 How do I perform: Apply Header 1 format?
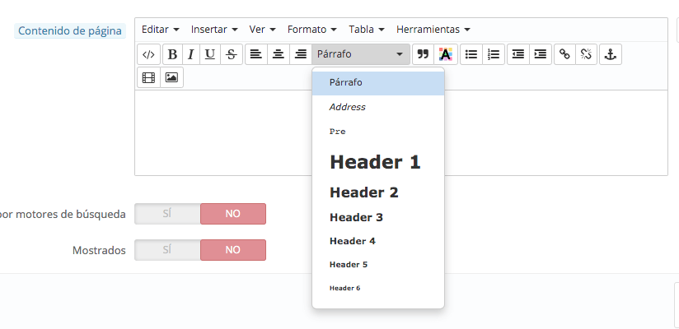[x=378, y=162]
